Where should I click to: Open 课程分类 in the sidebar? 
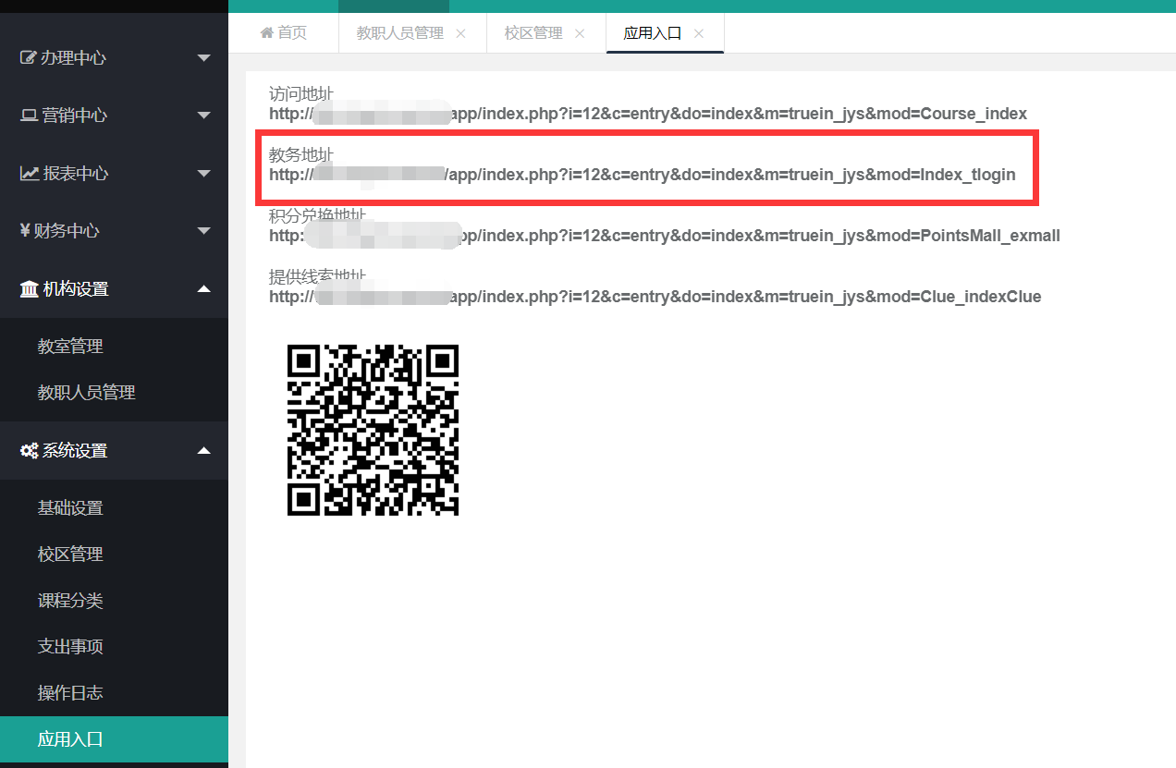click(70, 601)
